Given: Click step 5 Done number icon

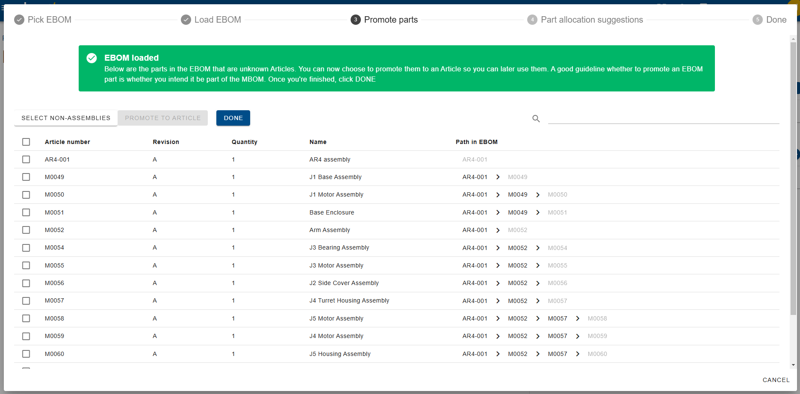Looking at the screenshot, I should (x=758, y=20).
